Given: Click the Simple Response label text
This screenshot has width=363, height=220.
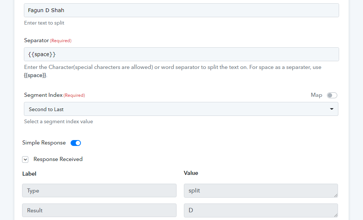Looking at the screenshot, I should 44,143.
